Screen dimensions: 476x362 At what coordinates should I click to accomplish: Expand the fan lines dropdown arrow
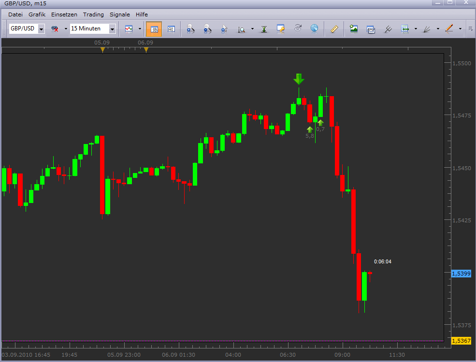pos(438,29)
